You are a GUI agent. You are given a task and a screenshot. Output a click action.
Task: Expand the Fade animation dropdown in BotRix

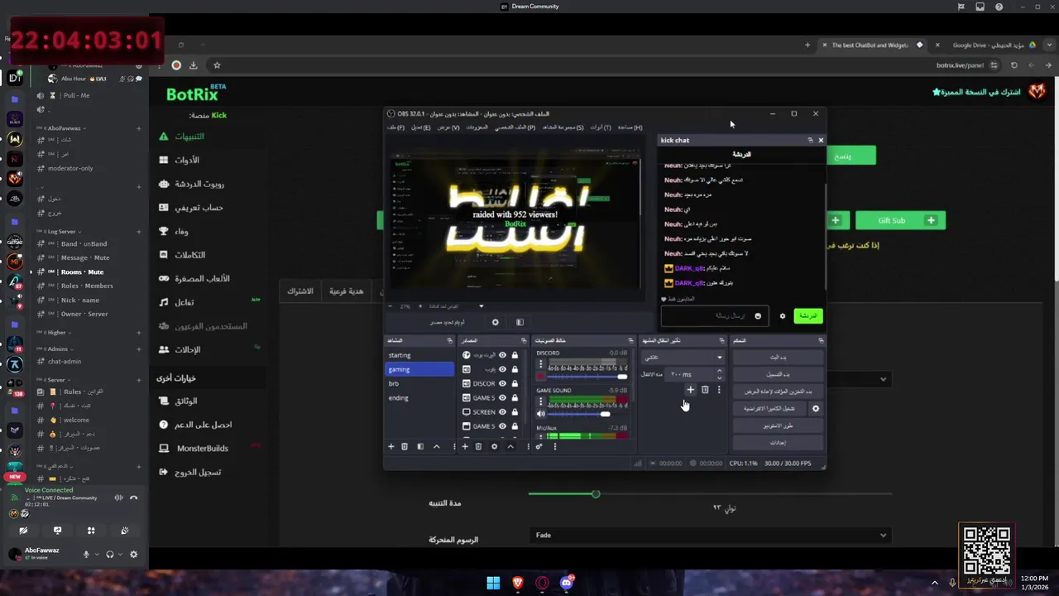pos(710,536)
